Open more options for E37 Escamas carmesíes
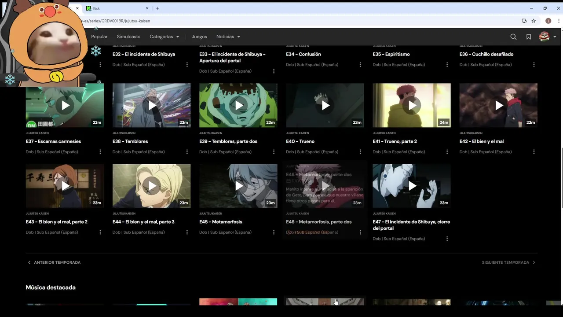563x317 pixels. tap(100, 152)
